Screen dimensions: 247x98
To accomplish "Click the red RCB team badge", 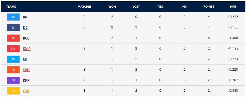I will 13,38.
